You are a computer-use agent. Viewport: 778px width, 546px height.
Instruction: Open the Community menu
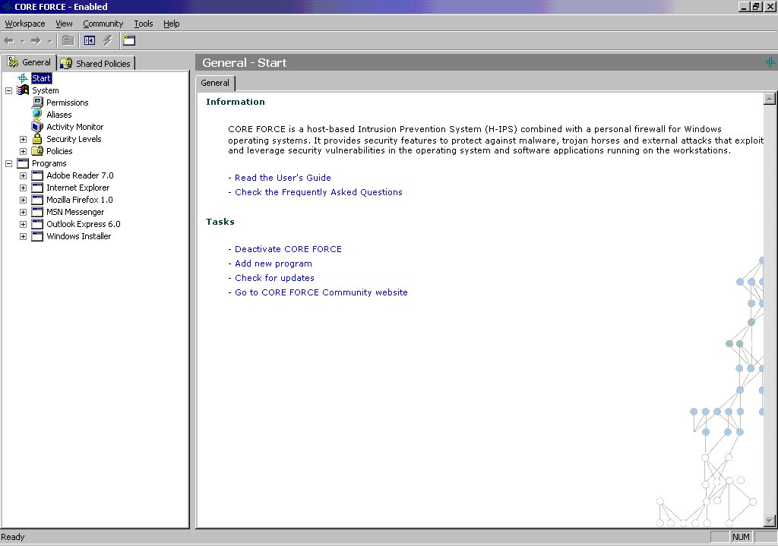[103, 24]
